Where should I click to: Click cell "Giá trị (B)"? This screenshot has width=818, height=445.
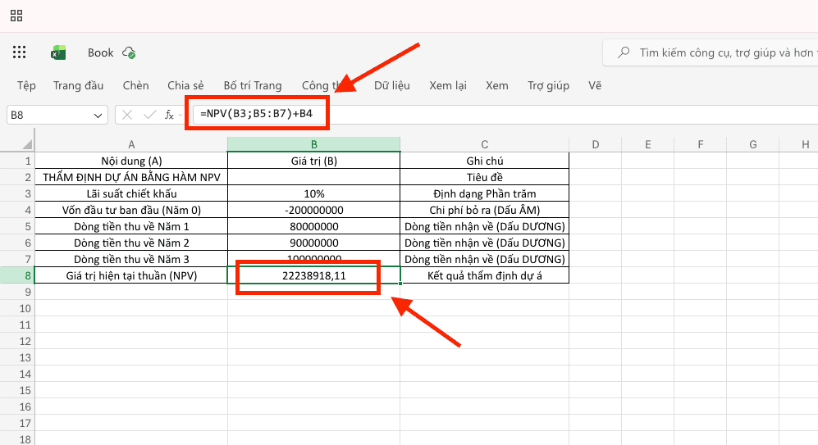[314, 161]
